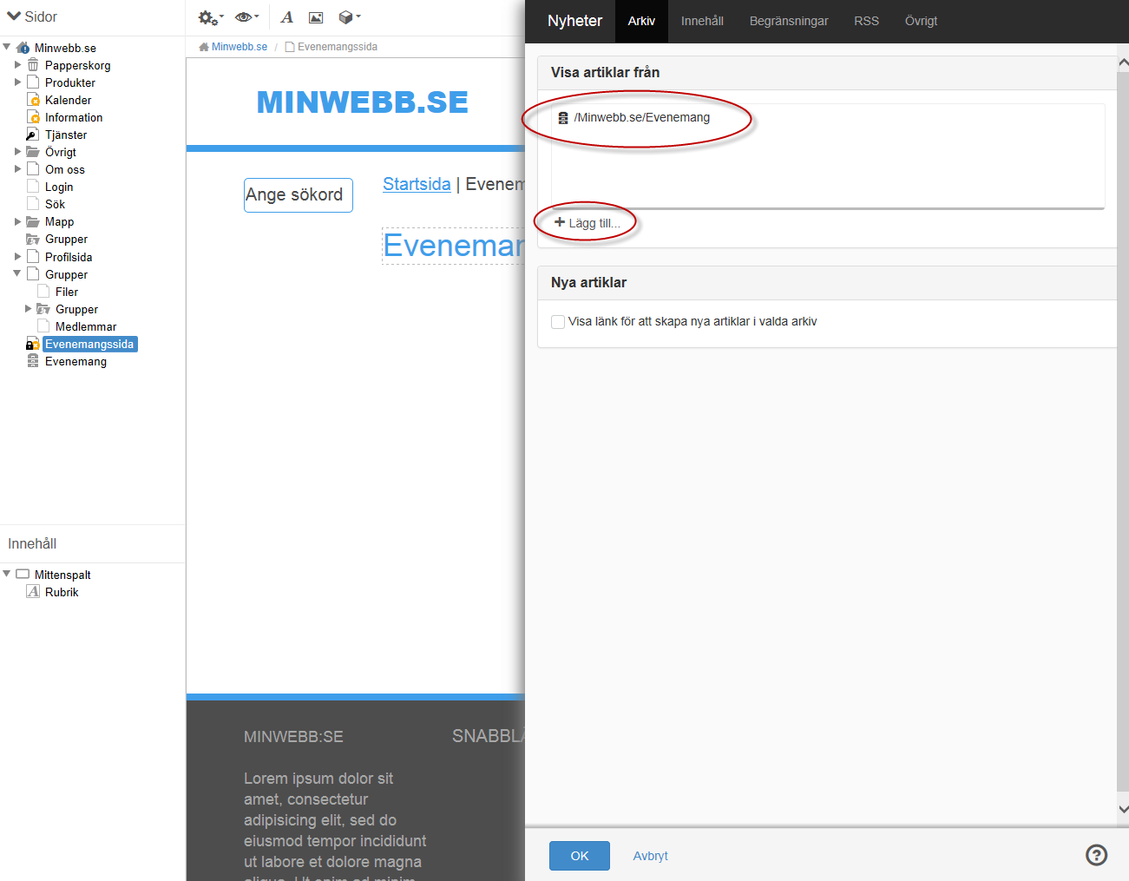Open the Startsida link on the page
Screen dimensions: 1129x881
pos(417,184)
